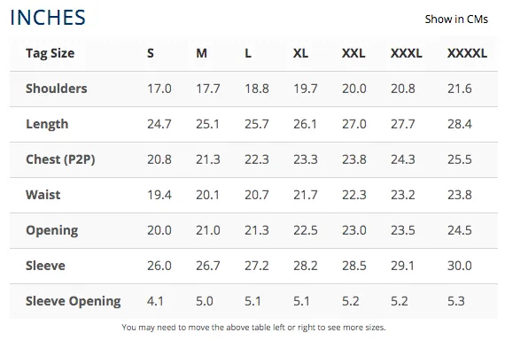The height and width of the screenshot is (348, 505).
Task: Select the Waist row label
Action: 43,195
